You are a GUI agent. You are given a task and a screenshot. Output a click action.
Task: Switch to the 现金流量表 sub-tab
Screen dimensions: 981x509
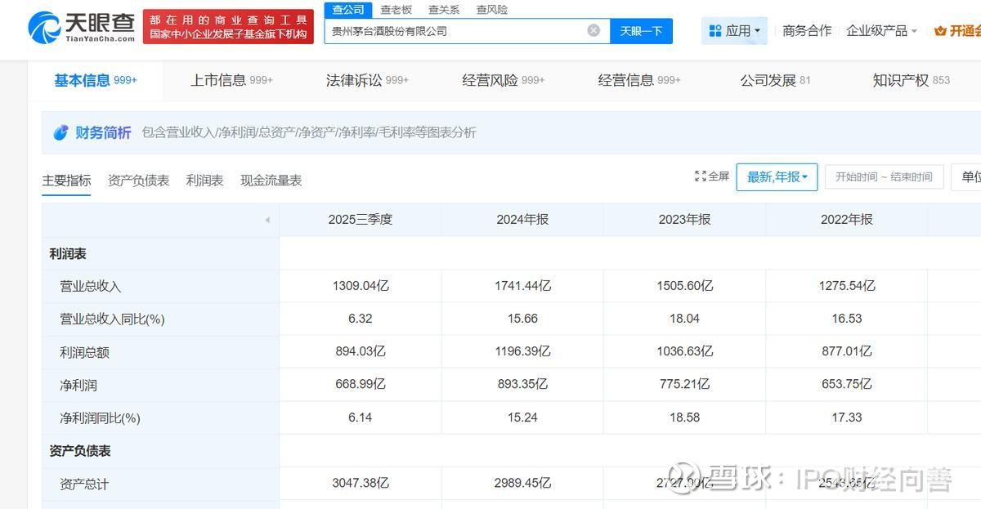click(271, 181)
